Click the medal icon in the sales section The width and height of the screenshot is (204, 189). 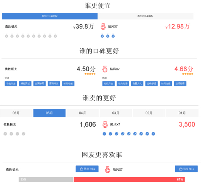pyautogui.click(x=105, y=124)
